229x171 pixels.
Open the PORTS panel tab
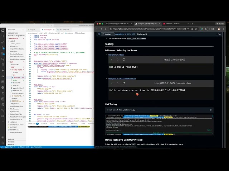click(x=52, y=124)
